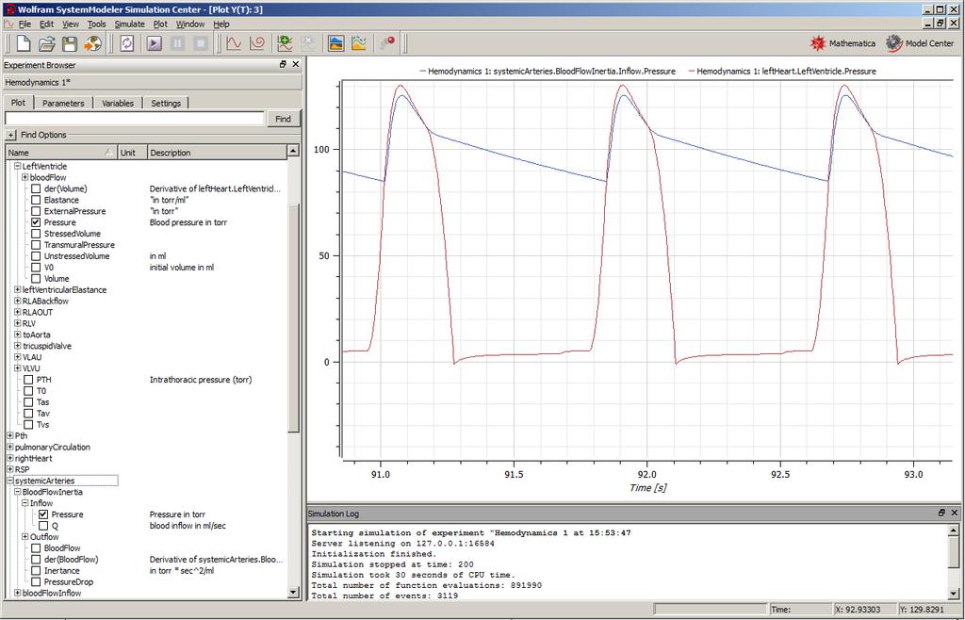The image size is (965, 620).
Task: Expand the toAorta tree node
Action: 18,334
